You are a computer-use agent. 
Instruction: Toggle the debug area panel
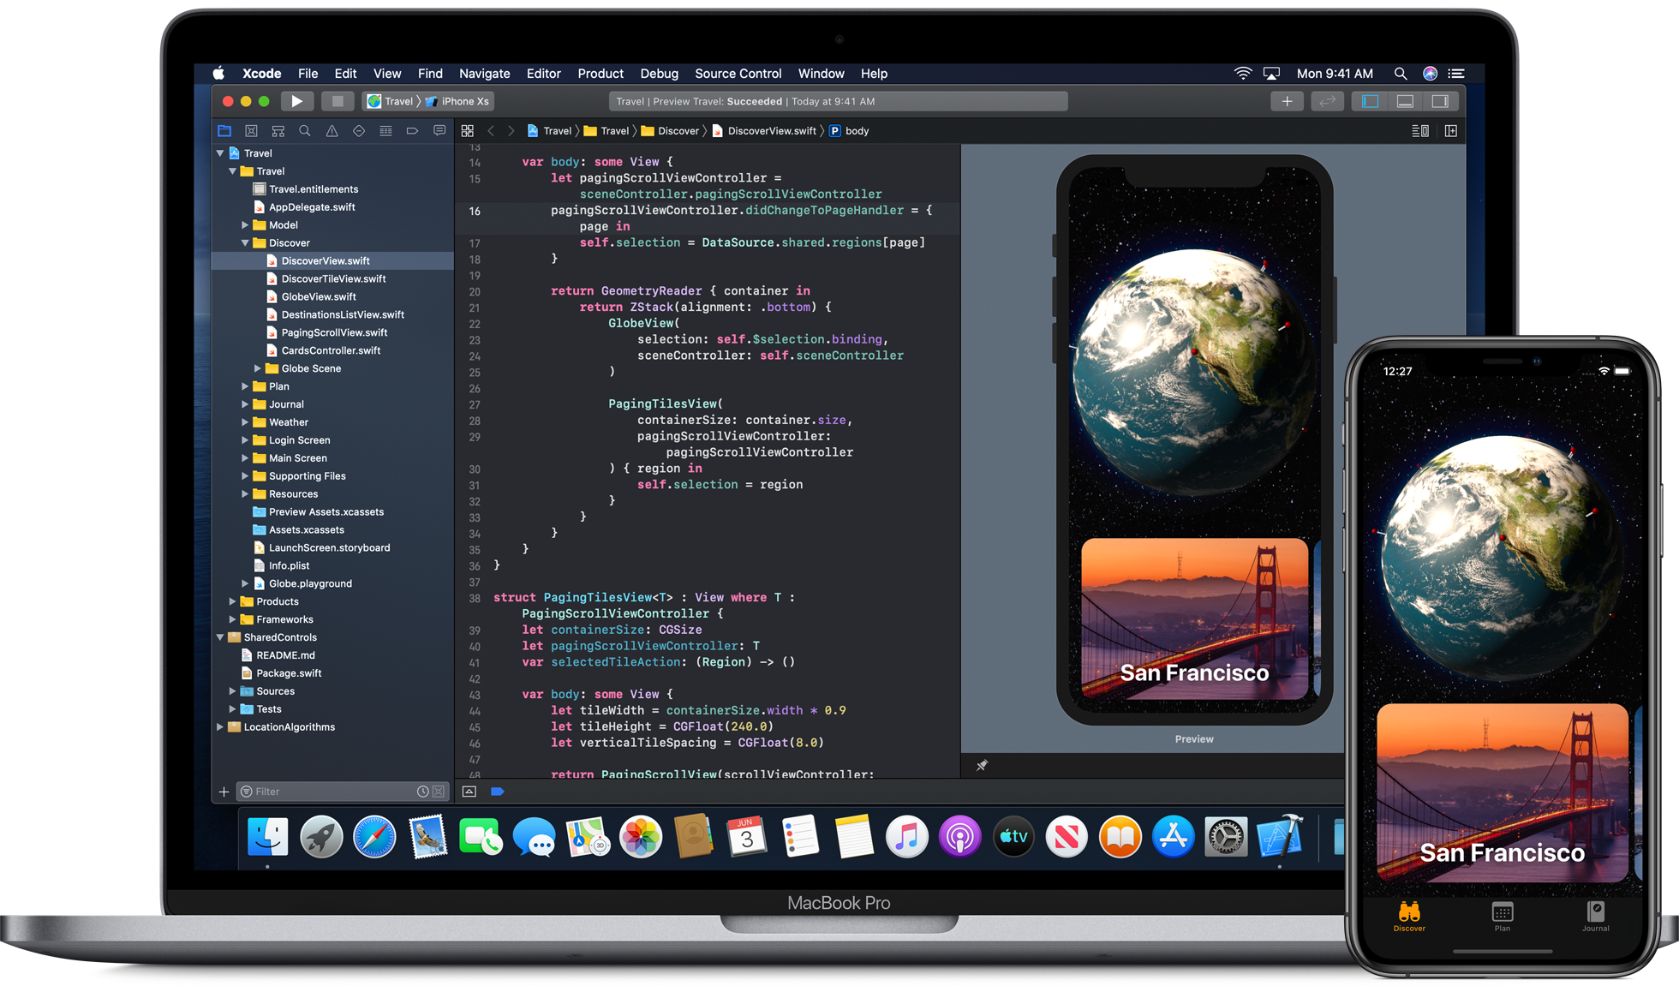click(x=1405, y=101)
